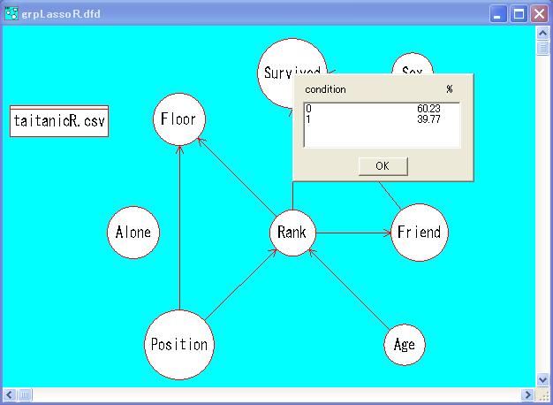This screenshot has height=405, width=553.
Task: Click the horizontal scrollbar right arrow
Action: 528,394
